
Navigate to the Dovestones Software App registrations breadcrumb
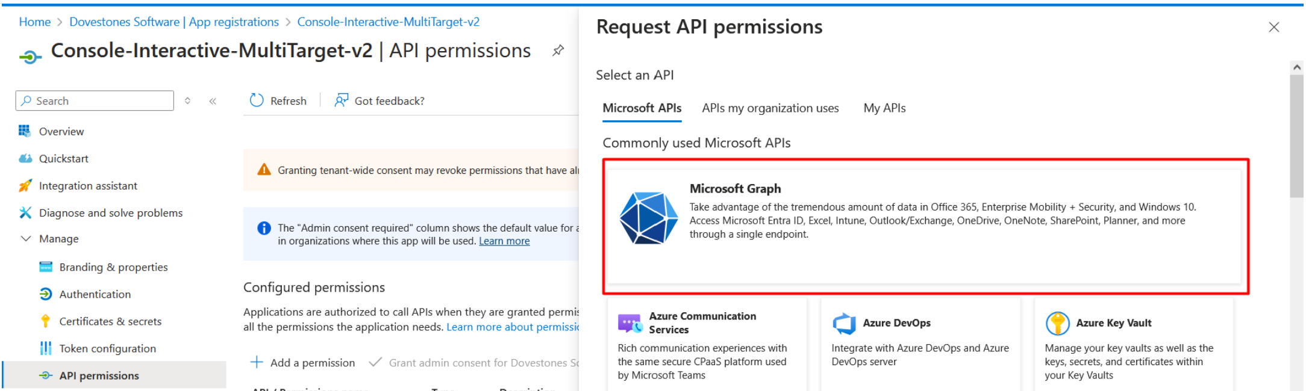tap(173, 22)
